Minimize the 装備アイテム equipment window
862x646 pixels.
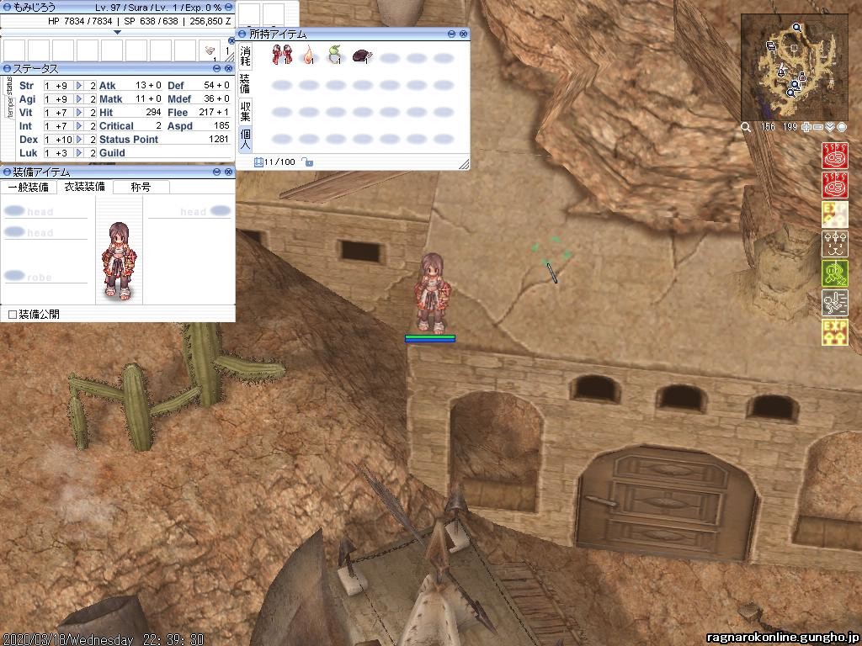216,172
